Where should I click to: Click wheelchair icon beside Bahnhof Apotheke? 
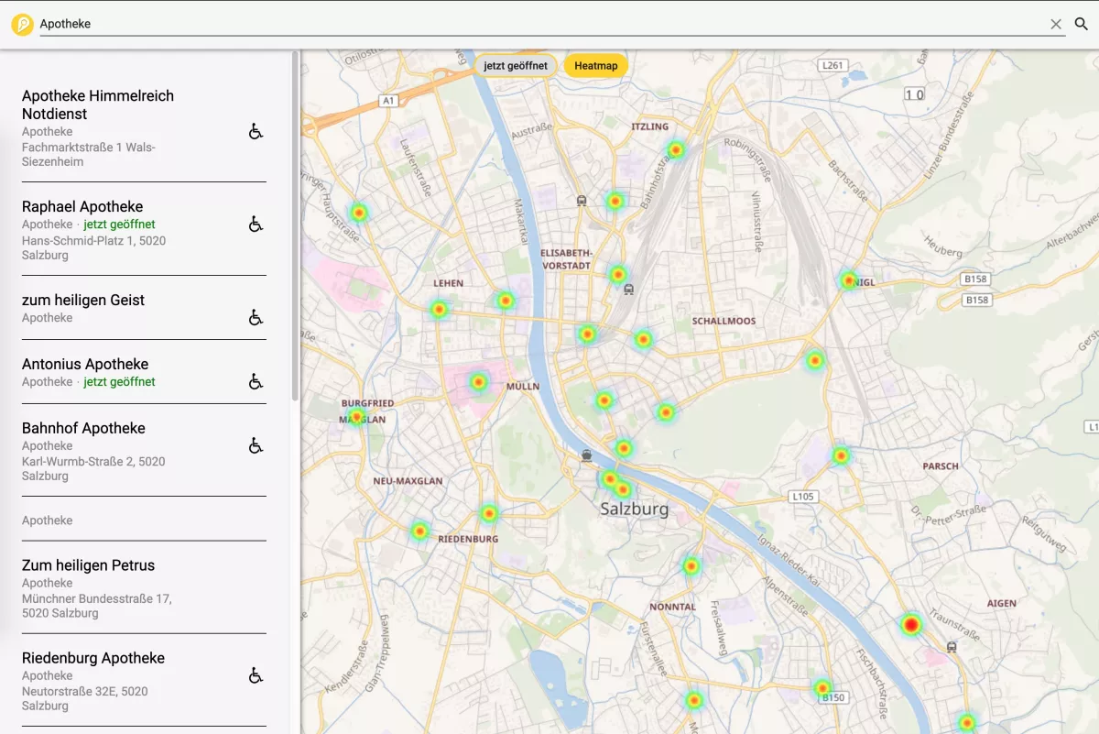point(256,446)
